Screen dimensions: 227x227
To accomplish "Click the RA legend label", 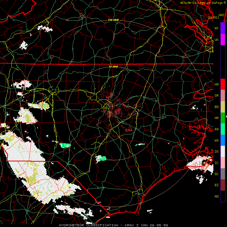I will tap(217, 129).
